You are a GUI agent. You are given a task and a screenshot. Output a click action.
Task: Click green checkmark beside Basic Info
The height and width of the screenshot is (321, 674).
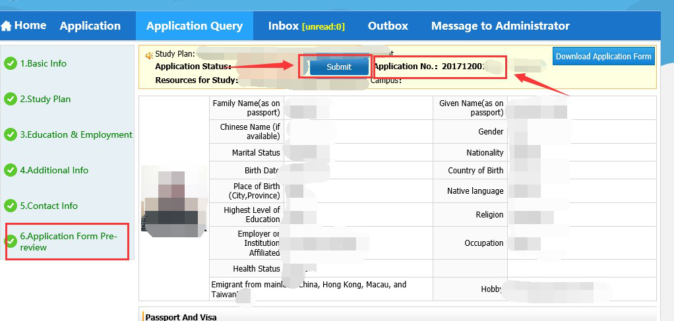pyautogui.click(x=11, y=64)
